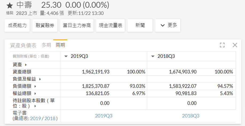The image size is (245, 126).
Task: Open 當日主力券商 view
Action: pos(77,25)
